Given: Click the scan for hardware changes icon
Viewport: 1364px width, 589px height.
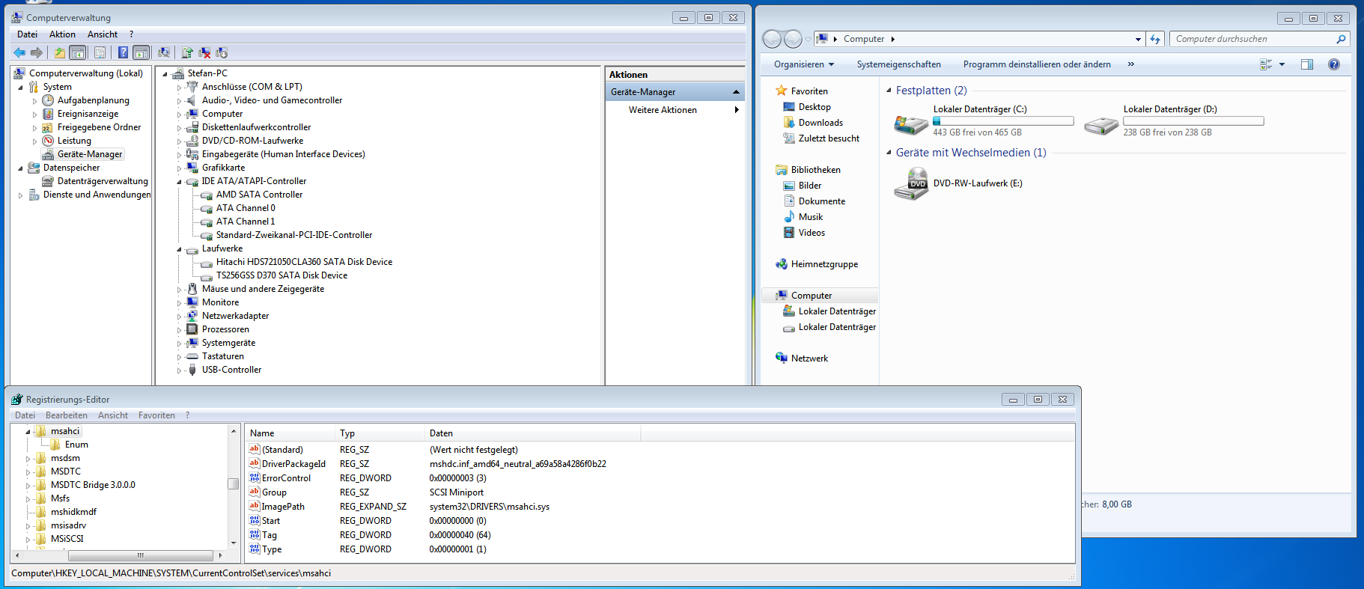Looking at the screenshot, I should (164, 52).
